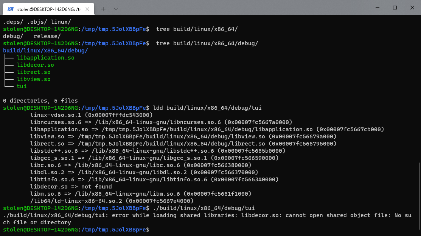Click the './build/linux/x86_64/debug/tui' run command
The height and width of the screenshot is (236, 421).
(x=204, y=208)
